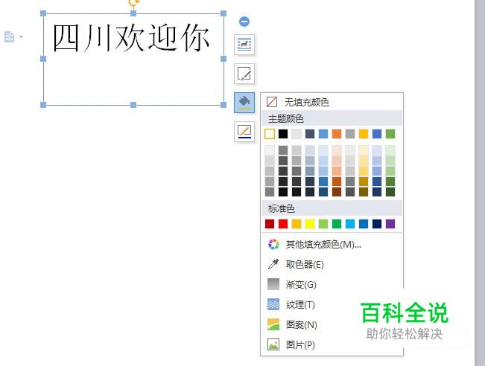Click the no-fill slashed square icon

(272, 102)
